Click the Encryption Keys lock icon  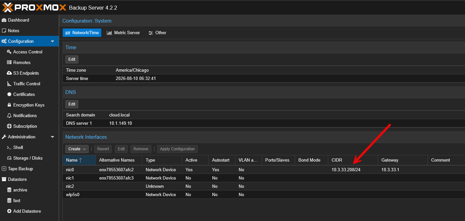(9, 105)
